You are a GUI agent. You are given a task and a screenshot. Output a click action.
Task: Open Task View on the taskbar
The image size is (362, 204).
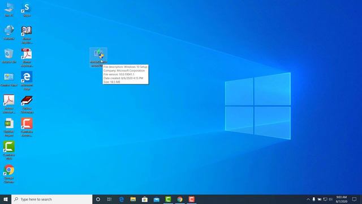[109, 199]
